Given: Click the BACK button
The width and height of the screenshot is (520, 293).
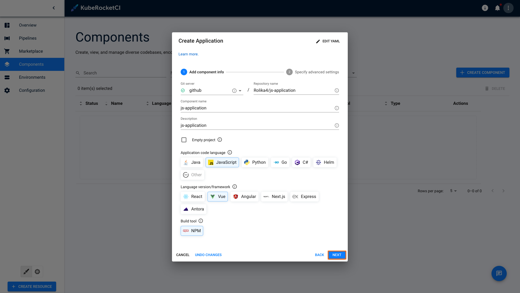Looking at the screenshot, I should point(319,255).
